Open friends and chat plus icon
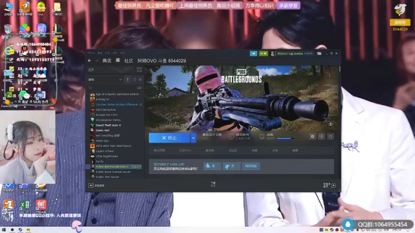The width and height of the screenshot is (415, 233). (x=334, y=185)
